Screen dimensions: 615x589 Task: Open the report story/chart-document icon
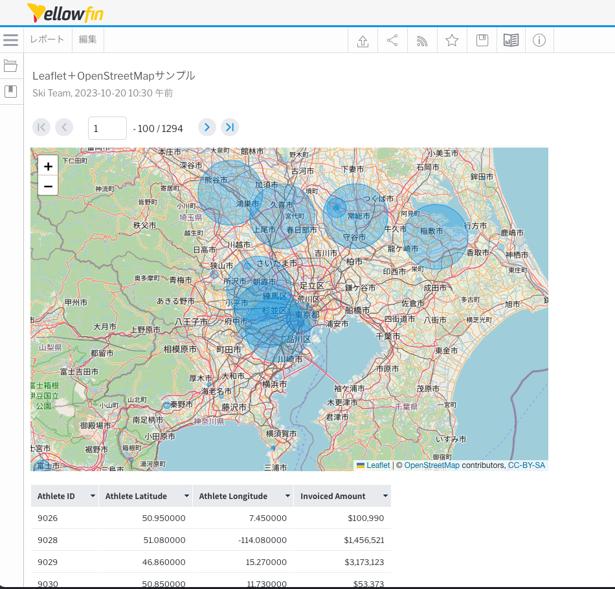(511, 40)
